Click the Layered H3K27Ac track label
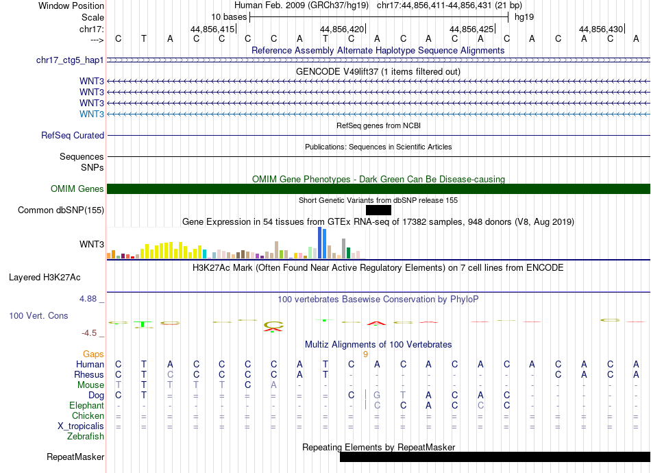651x473 pixels. pos(45,278)
